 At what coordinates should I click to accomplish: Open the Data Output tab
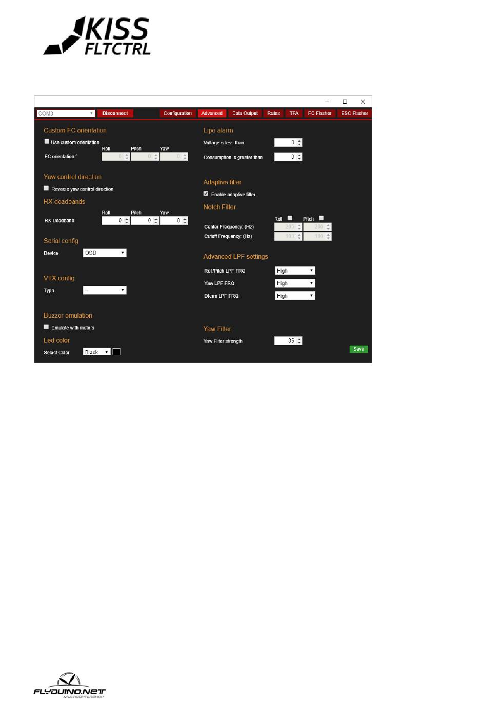[245, 113]
